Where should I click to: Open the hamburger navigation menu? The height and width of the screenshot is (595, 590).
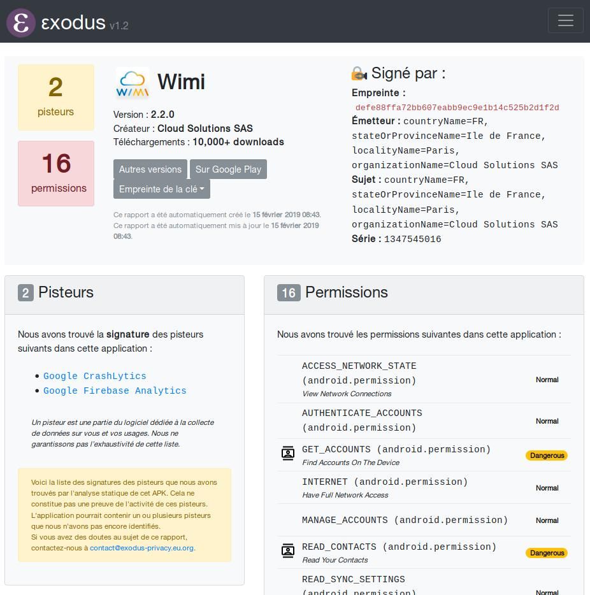pos(565,20)
